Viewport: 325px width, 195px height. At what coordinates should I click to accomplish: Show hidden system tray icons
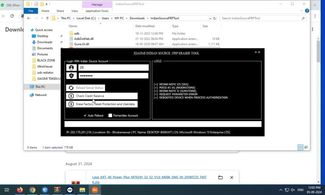point(281,190)
